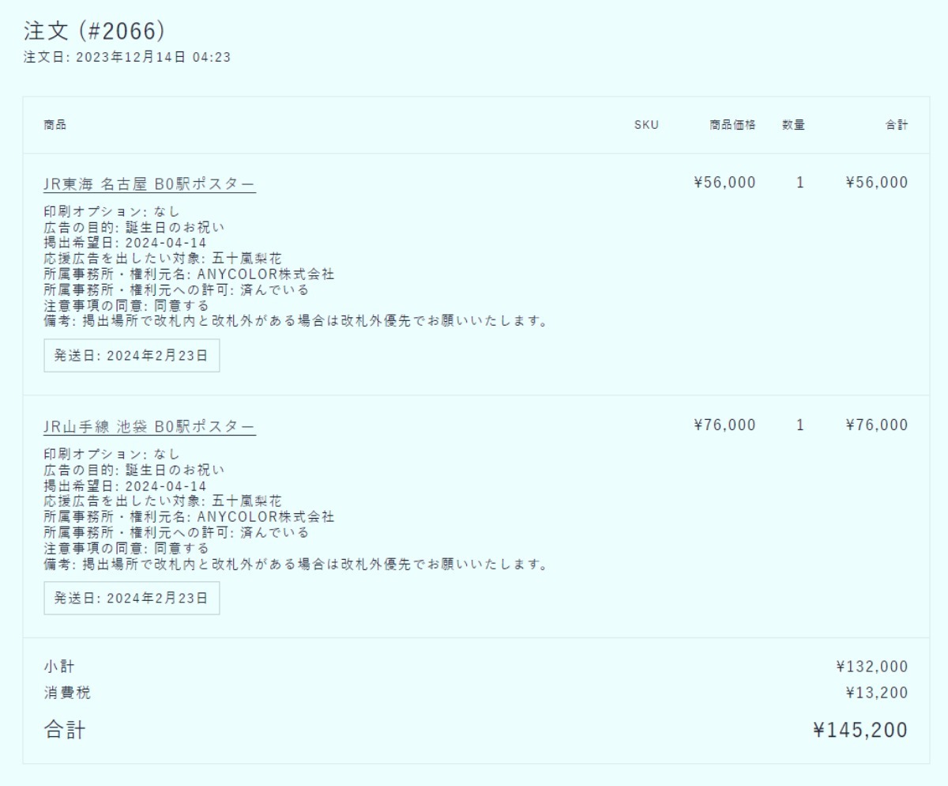Viewport: 948px width, 786px height.
Task: Open the JR山手線 池袋 B0駅ポスター product link
Action: 149,426
